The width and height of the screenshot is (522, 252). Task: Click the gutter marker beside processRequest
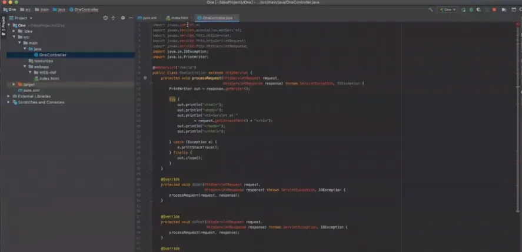coord(145,78)
